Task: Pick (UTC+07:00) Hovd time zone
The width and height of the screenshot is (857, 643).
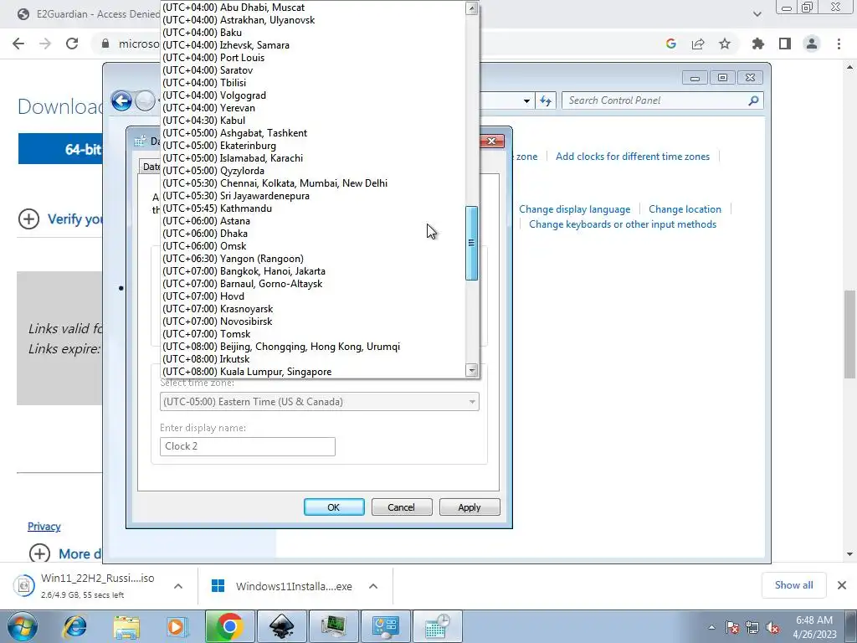Action: (313, 297)
